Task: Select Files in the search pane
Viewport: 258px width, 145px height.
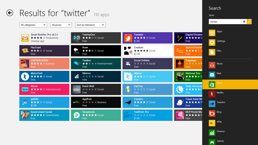Action: click(x=230, y=52)
